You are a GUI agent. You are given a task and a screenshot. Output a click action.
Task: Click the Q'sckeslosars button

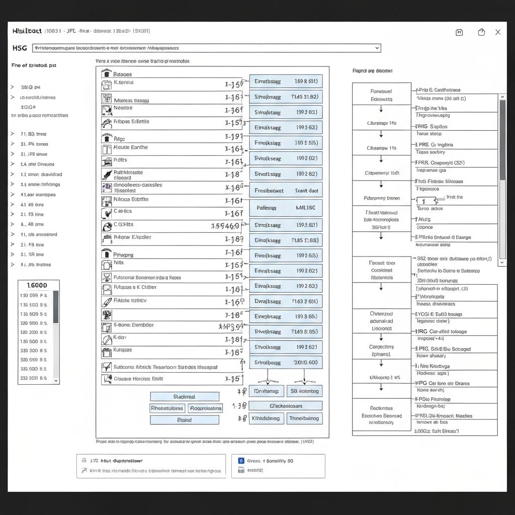[285, 405]
